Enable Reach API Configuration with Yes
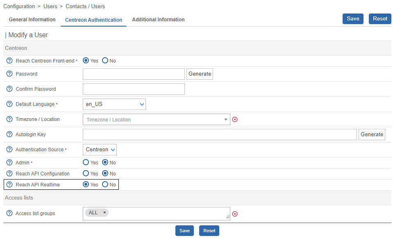 click(86, 174)
